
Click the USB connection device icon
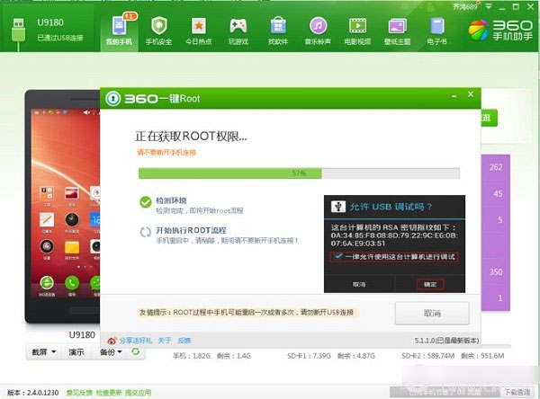(18, 33)
